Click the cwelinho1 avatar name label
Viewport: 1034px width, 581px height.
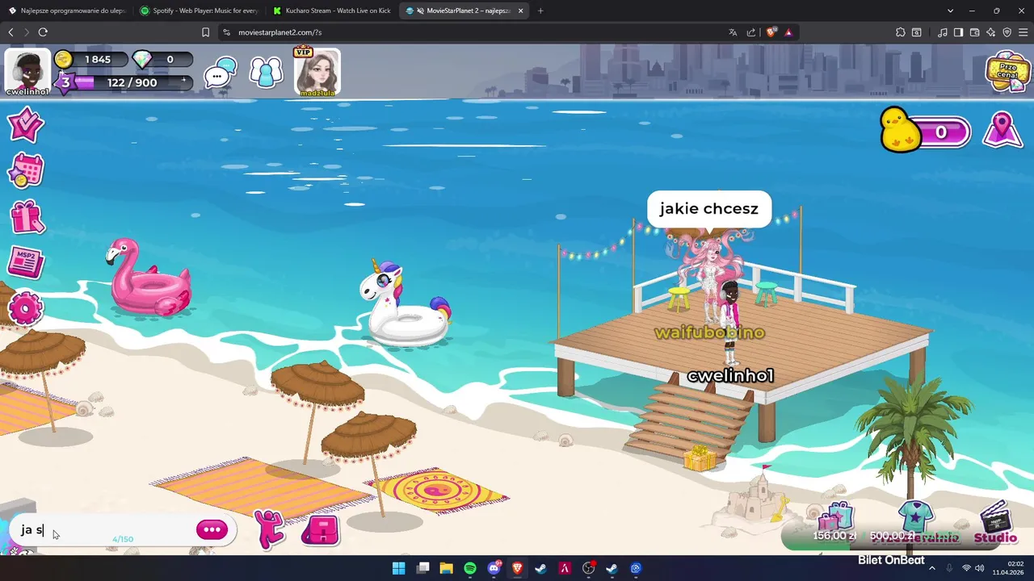pos(730,375)
